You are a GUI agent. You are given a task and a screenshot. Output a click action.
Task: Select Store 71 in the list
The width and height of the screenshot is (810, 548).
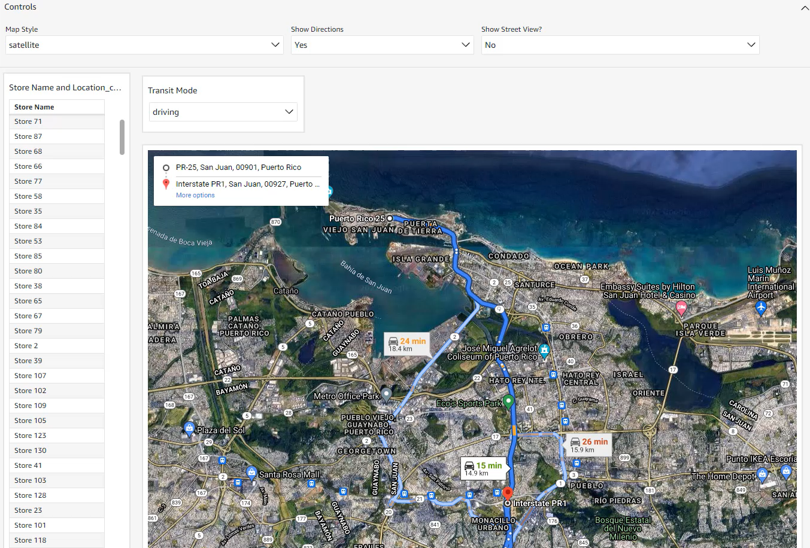(x=57, y=121)
